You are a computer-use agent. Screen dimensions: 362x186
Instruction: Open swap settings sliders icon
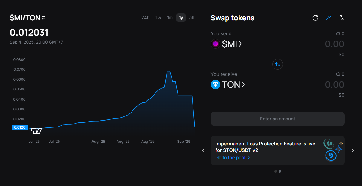pyautogui.click(x=342, y=18)
